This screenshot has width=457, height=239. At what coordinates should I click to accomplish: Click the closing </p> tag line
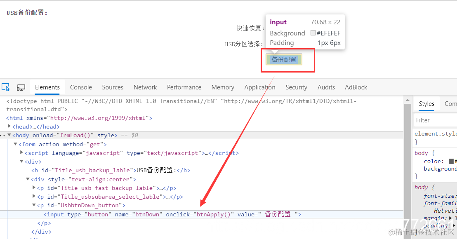(44, 223)
